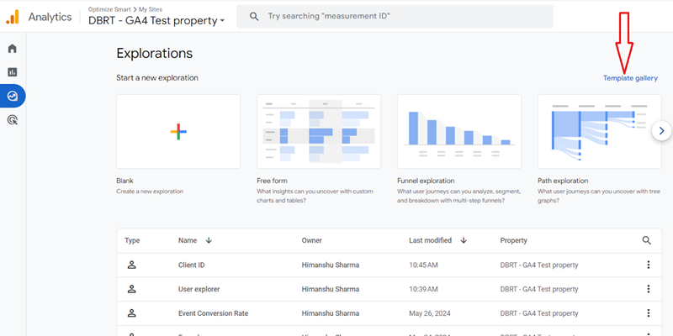Sort by Name using arrow icon

(x=209, y=240)
